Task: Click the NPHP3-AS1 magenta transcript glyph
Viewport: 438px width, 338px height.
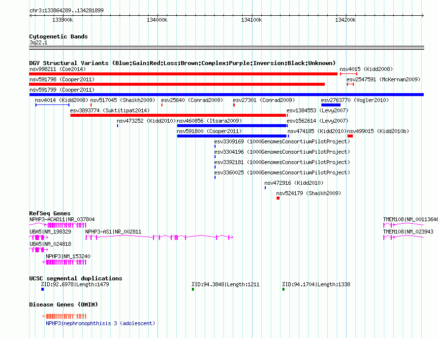Action: click(159, 237)
